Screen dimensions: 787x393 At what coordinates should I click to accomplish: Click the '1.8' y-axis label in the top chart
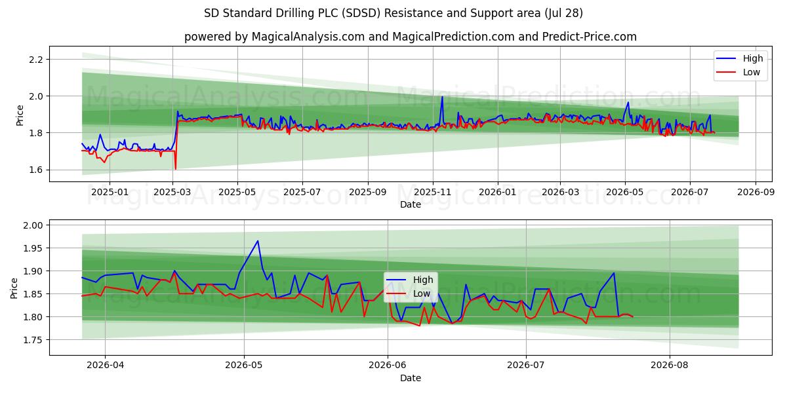tap(36, 133)
